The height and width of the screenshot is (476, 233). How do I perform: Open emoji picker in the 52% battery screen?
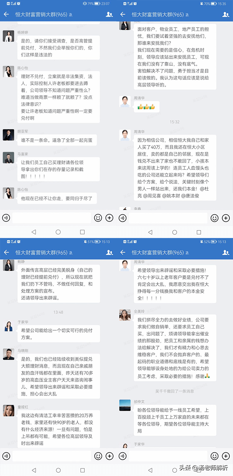214,456
